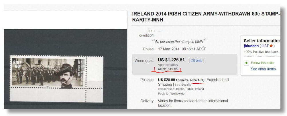
Task: Click the listing title heading
Action: click(x=205, y=17)
